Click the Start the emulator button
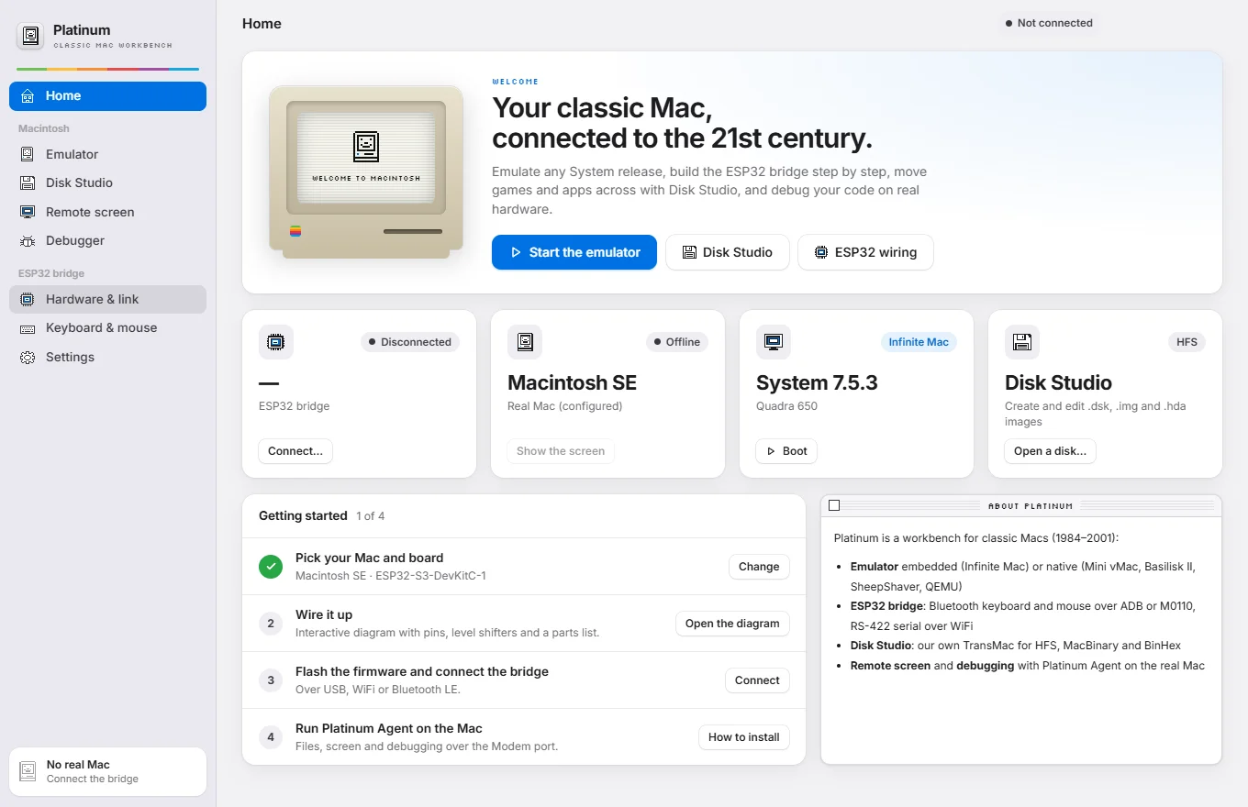 574,252
